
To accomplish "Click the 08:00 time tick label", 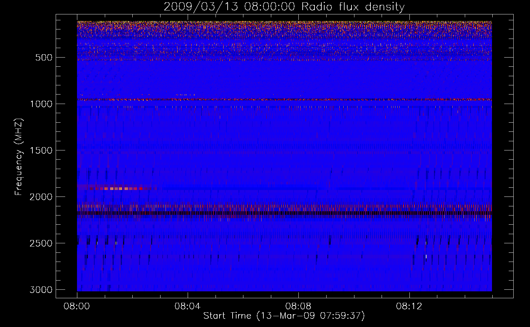I will pos(77,306).
